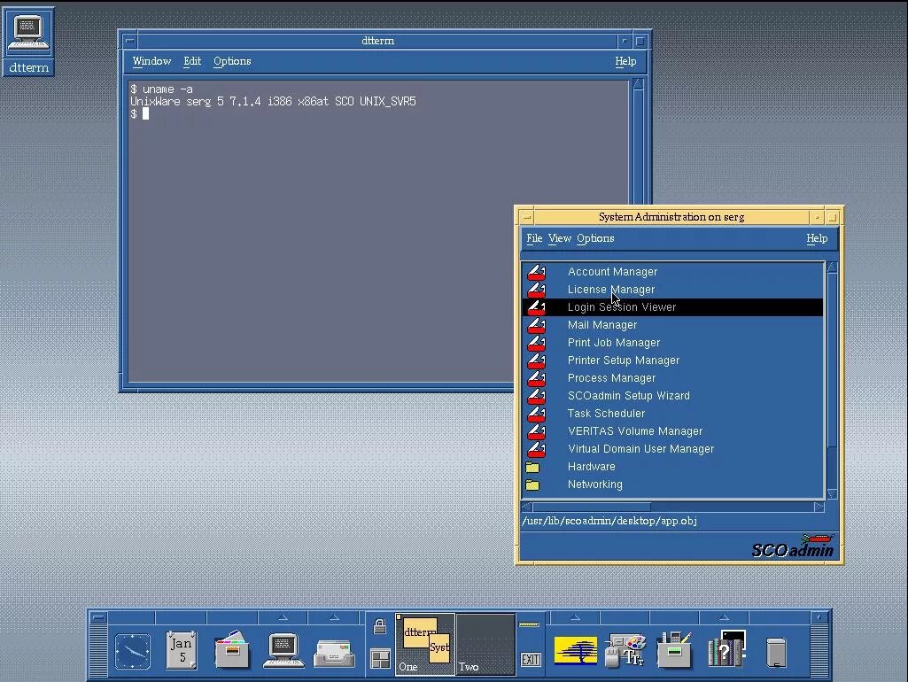This screenshot has width=908, height=682.
Task: Select the License Manager icon
Action: click(536, 290)
